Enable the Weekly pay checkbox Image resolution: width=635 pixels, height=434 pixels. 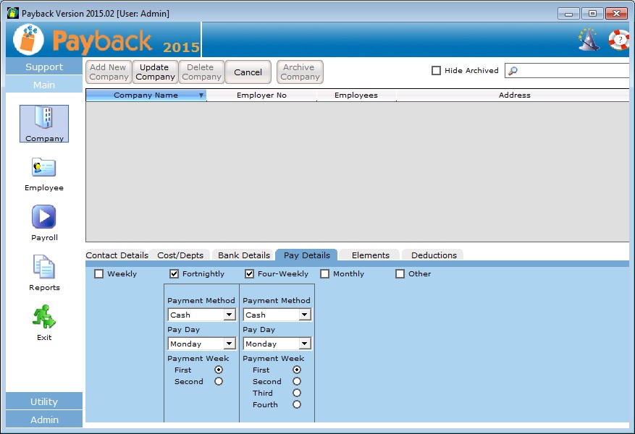[99, 274]
